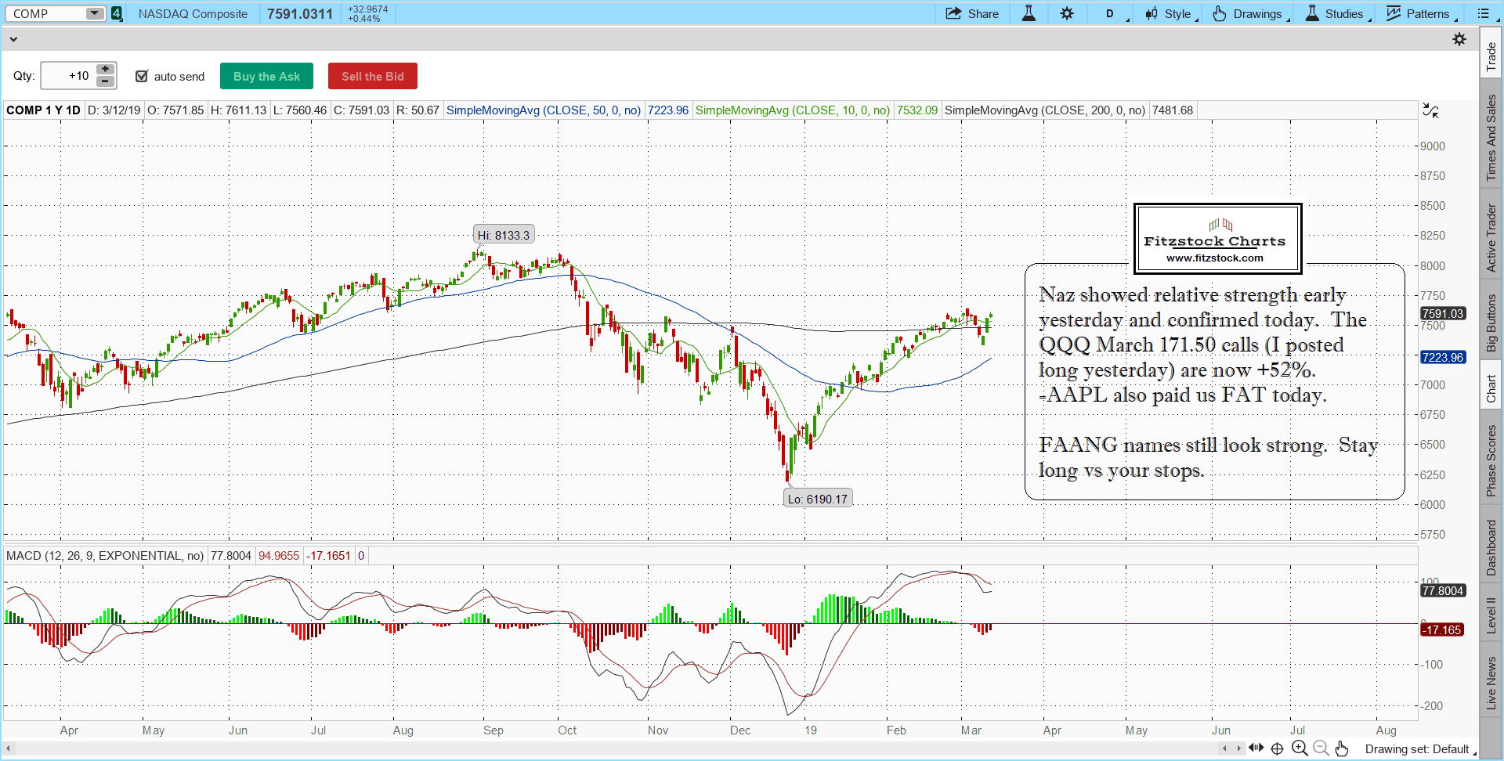Switch to the Active Trader tab
Screen dimensions: 1504x761
(x=1491, y=238)
